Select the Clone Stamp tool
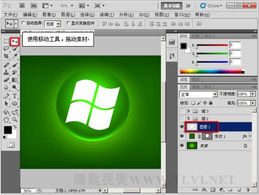 (6, 72)
